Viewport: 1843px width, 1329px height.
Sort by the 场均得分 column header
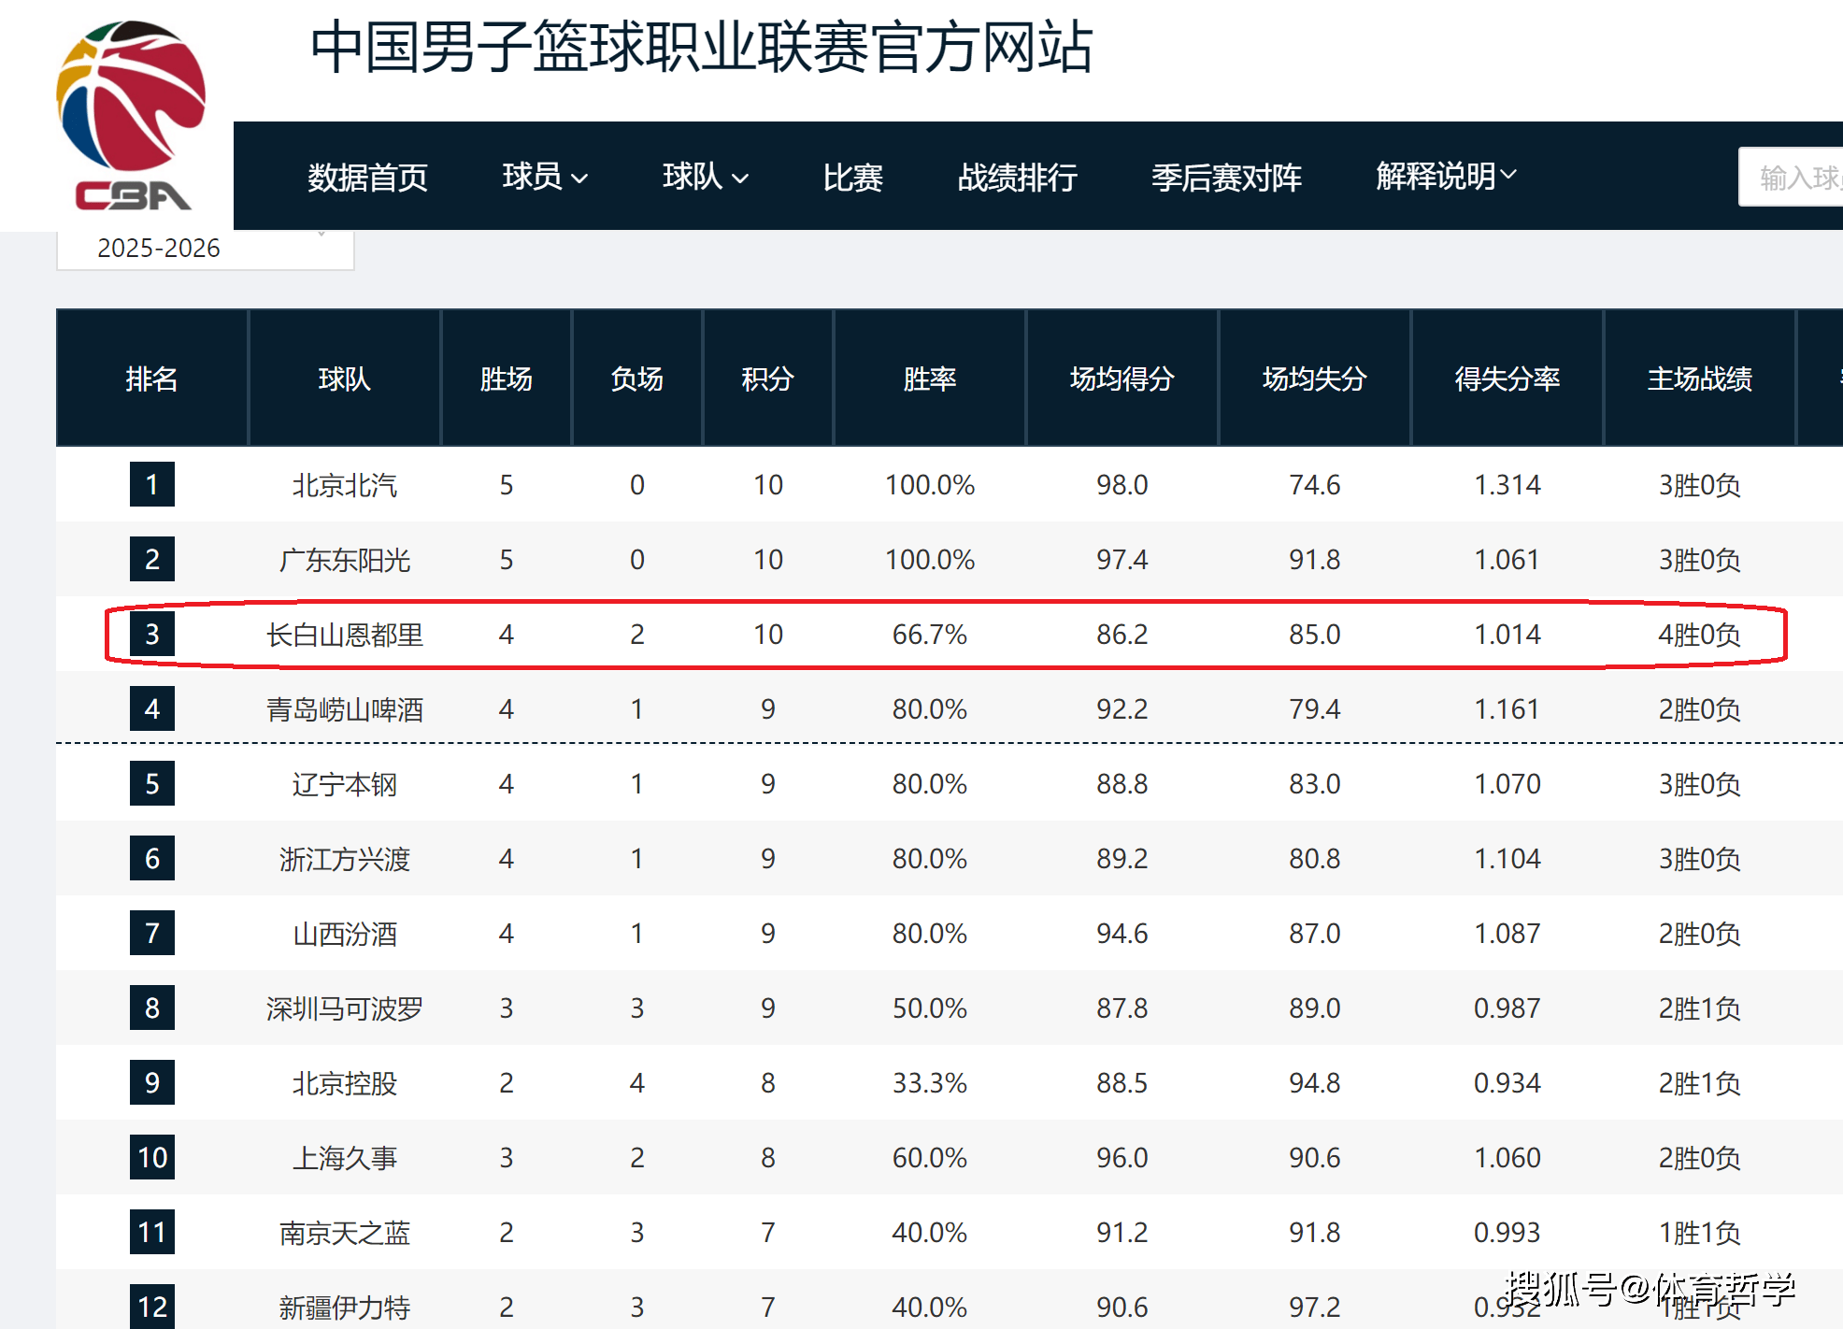pyautogui.click(x=1122, y=379)
